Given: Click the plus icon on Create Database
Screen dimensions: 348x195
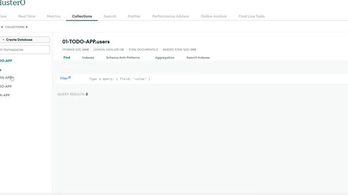Looking at the screenshot, I should pos(3,40).
